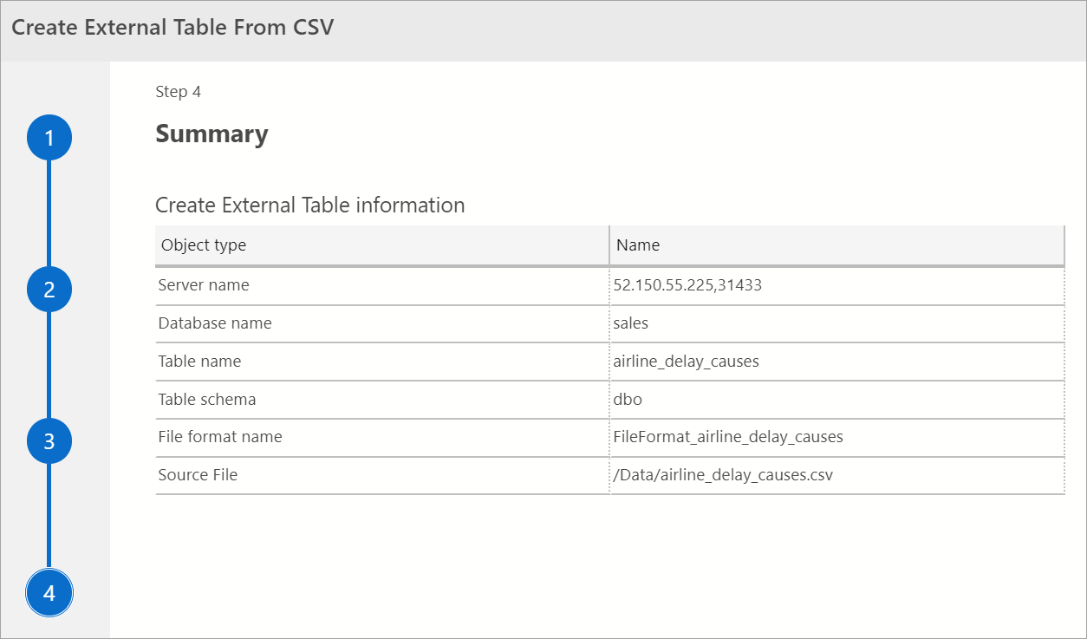Viewport: 1087px width, 639px height.
Task: Go to wizard step 1 circle
Action: pyautogui.click(x=49, y=138)
